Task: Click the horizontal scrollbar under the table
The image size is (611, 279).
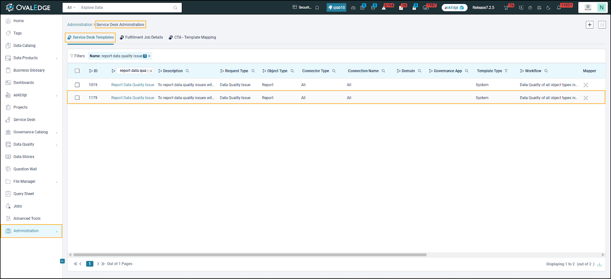Action: pos(250,255)
